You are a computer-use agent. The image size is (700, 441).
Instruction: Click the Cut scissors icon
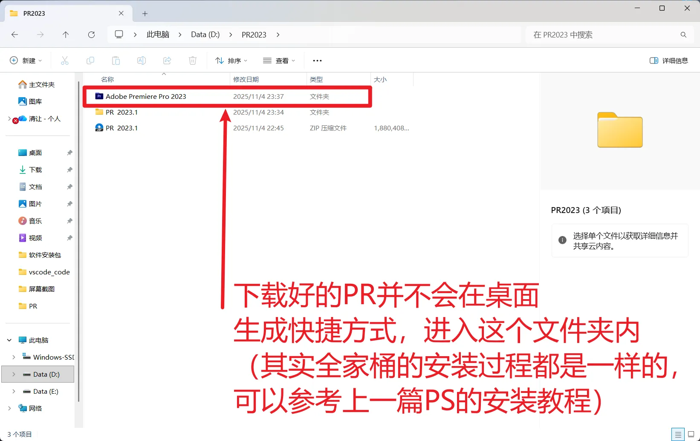65,61
